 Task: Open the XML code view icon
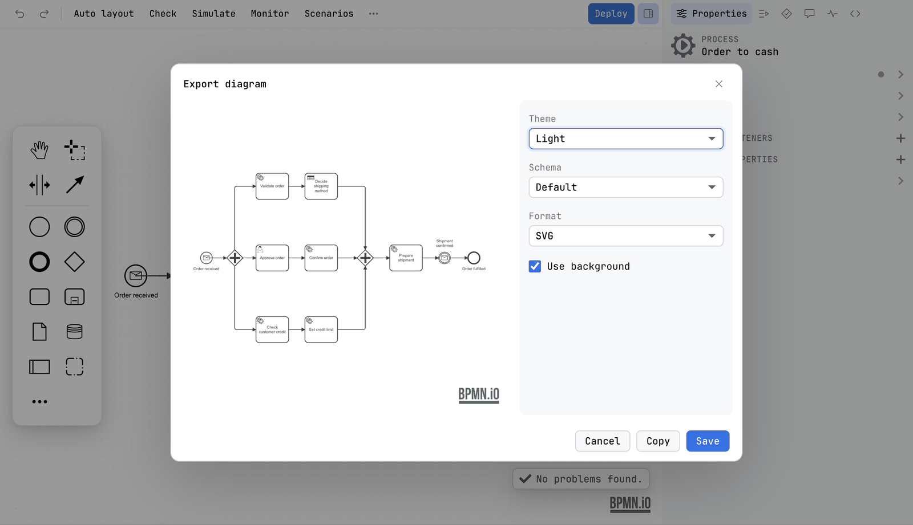point(855,14)
